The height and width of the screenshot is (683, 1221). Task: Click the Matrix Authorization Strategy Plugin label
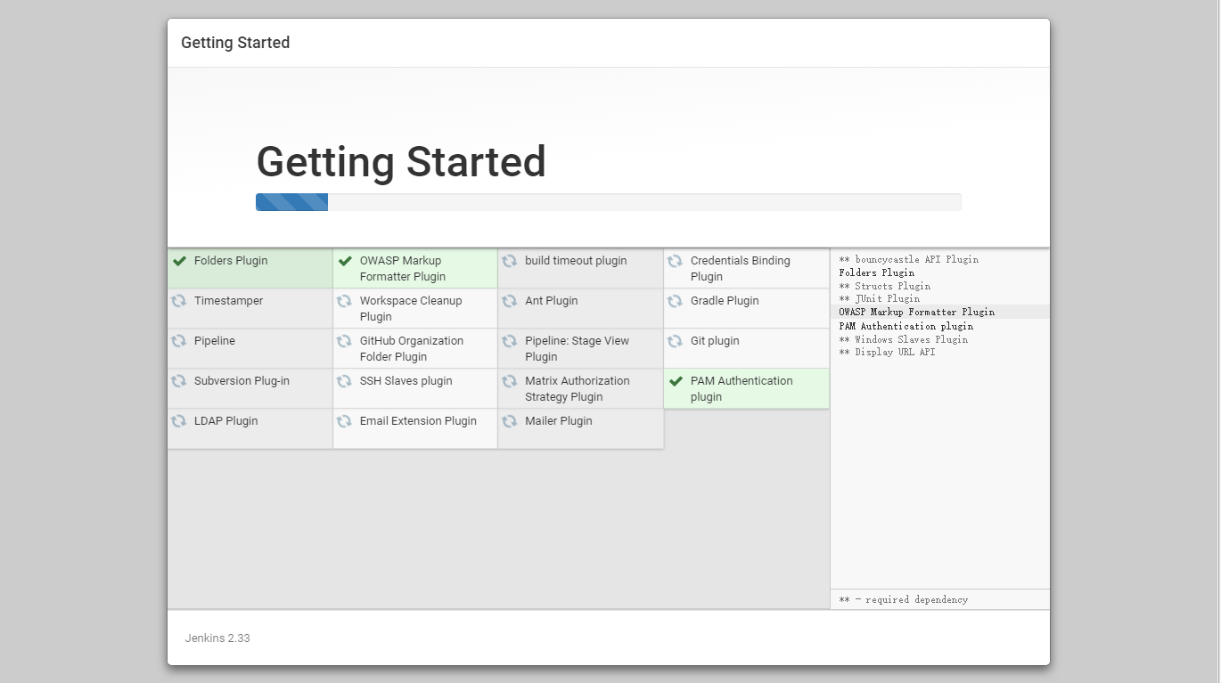coord(578,389)
